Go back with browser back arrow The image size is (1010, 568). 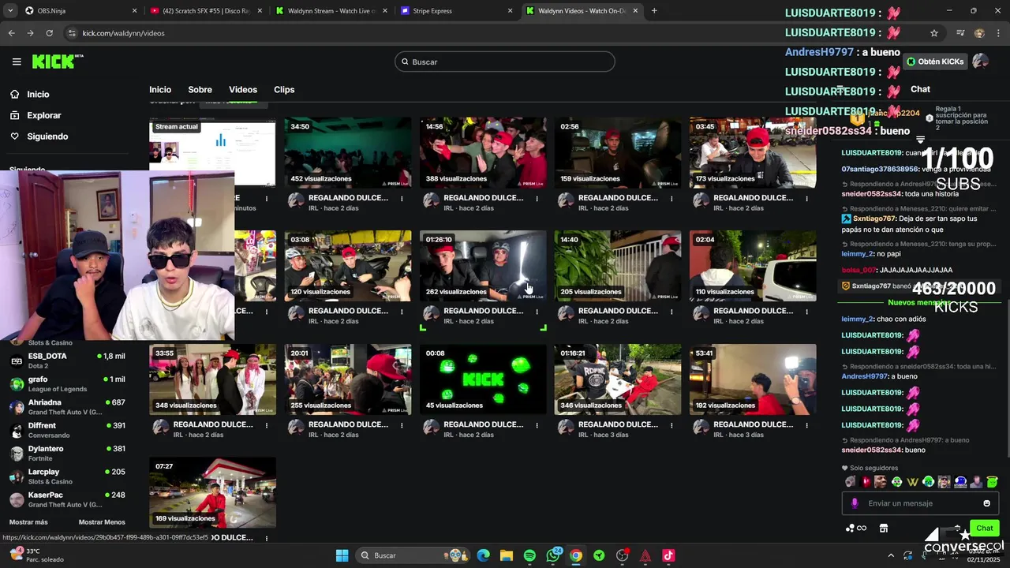click(x=11, y=33)
